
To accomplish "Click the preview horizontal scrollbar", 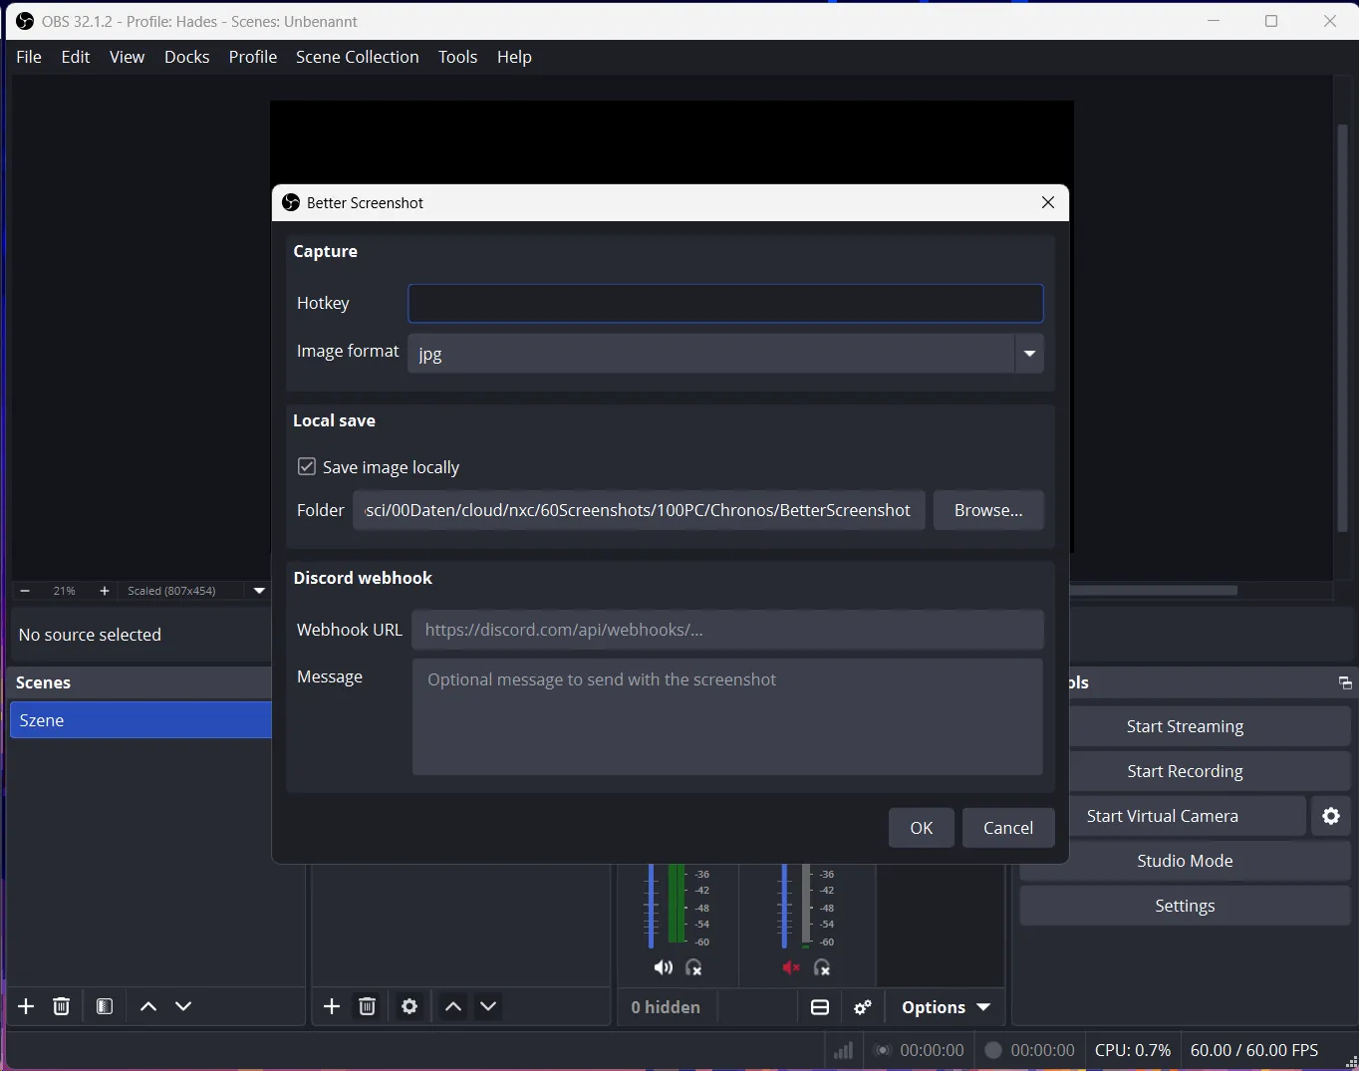I will point(1154,591).
